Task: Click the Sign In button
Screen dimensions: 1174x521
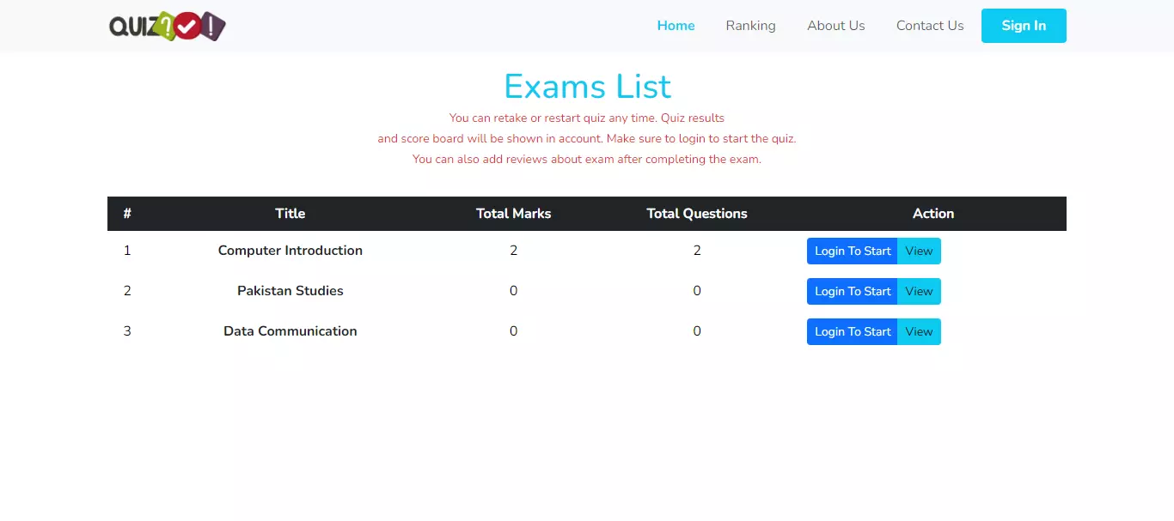Action: click(x=1024, y=26)
